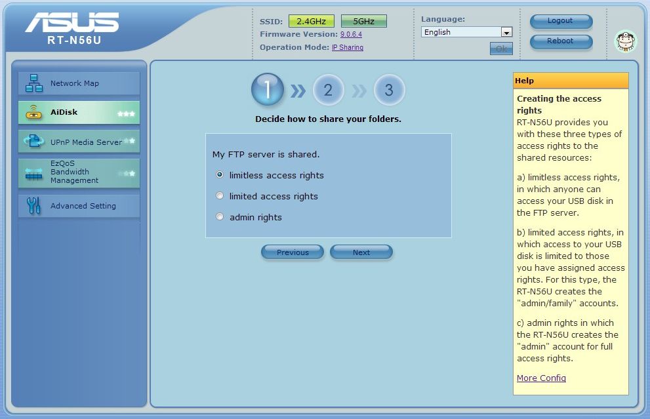Image resolution: width=650 pixels, height=419 pixels.
Task: Select the admin rights radio option
Action: 220,217
